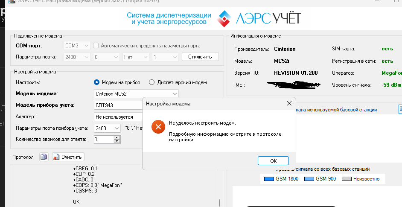The image size is (402, 207).
Task: Click the ЛЭРС УЧЁТ logo
Action: coord(259,18)
